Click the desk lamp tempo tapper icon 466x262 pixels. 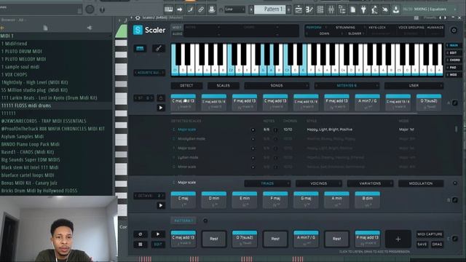tap(374, 9)
